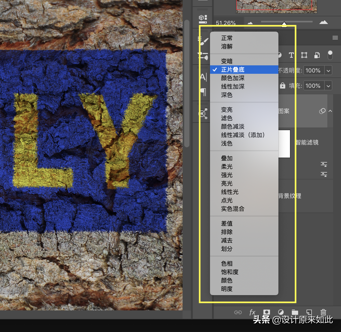Choose 柔光 blend mode

tap(244, 167)
